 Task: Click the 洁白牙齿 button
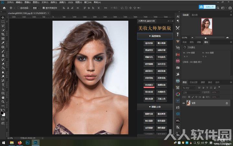click(161, 64)
